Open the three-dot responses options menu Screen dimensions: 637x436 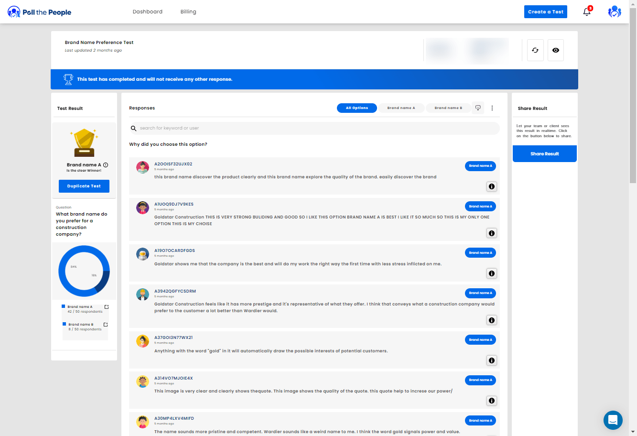coord(492,108)
